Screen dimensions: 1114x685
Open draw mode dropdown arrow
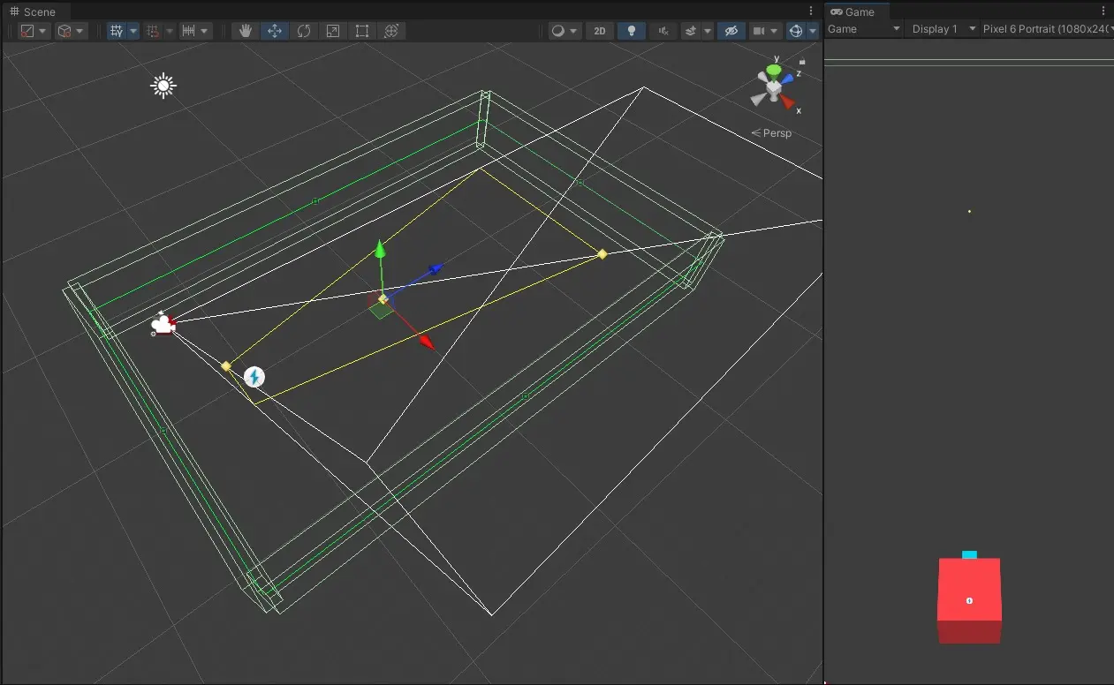click(x=574, y=31)
